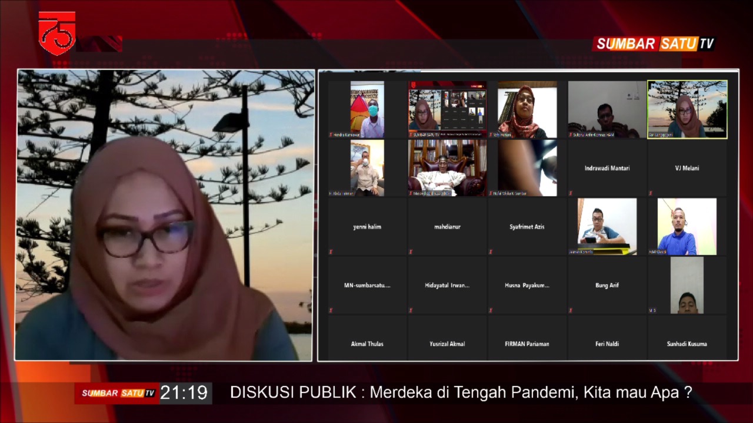Viewport: 753px width, 423px height.
Task: Click muted mic icon on Syafrimet Azis tile
Action: (491, 252)
